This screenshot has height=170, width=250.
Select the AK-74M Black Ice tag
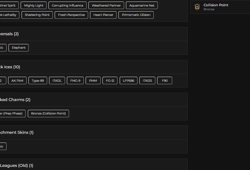coord(17,80)
